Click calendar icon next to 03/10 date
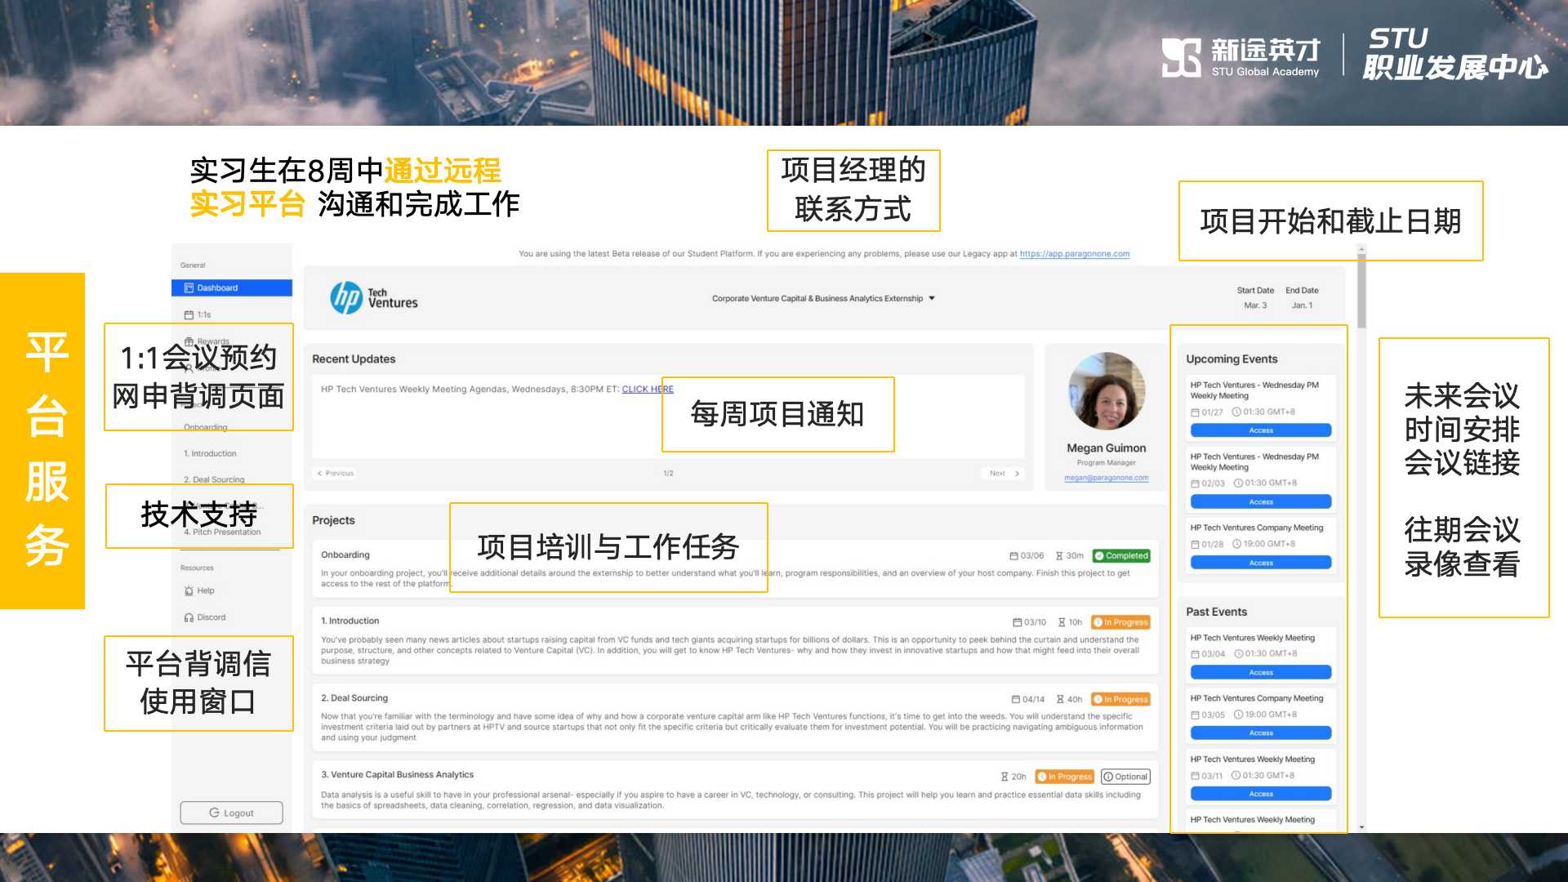Viewport: 1568px width, 882px height. tap(1018, 622)
